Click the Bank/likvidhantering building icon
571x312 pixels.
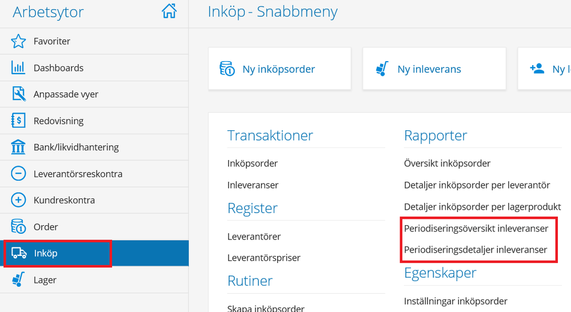click(x=18, y=147)
